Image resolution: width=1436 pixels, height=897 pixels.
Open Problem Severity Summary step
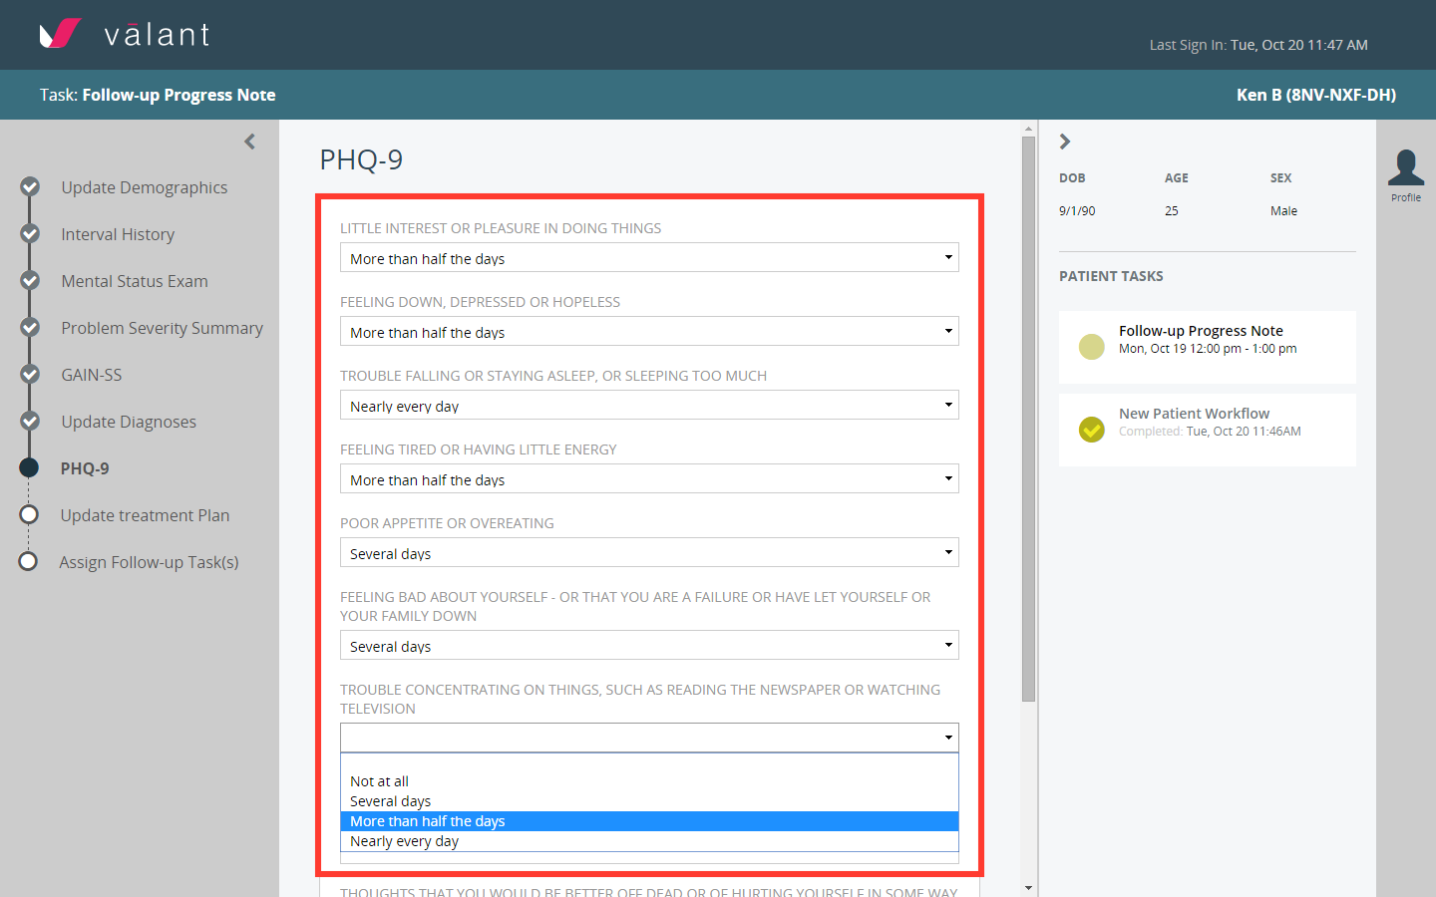pos(162,328)
